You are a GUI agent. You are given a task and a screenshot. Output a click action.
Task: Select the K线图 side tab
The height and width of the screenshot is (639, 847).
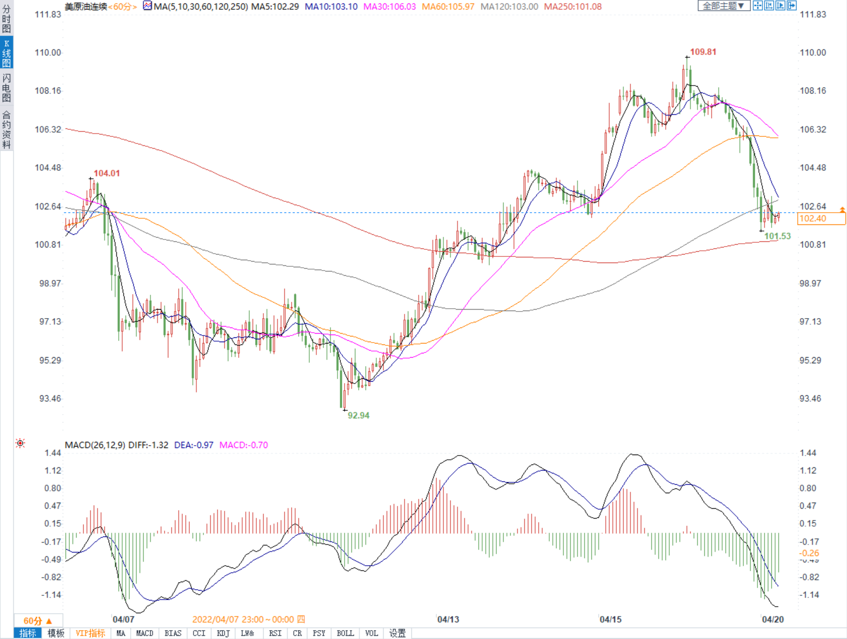(7, 53)
